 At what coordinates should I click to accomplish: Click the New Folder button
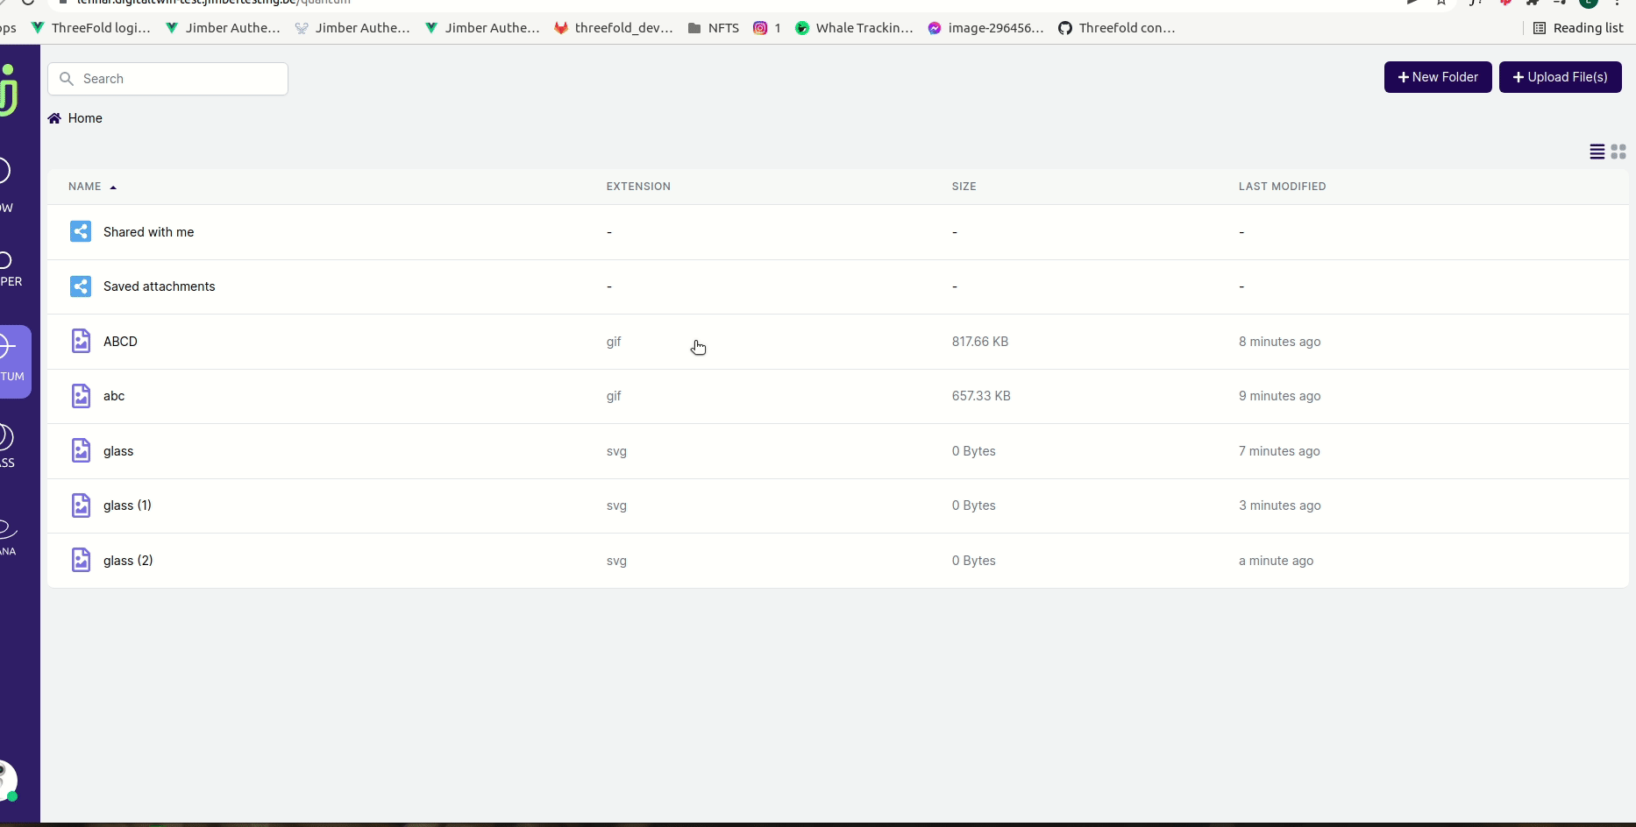1437,77
